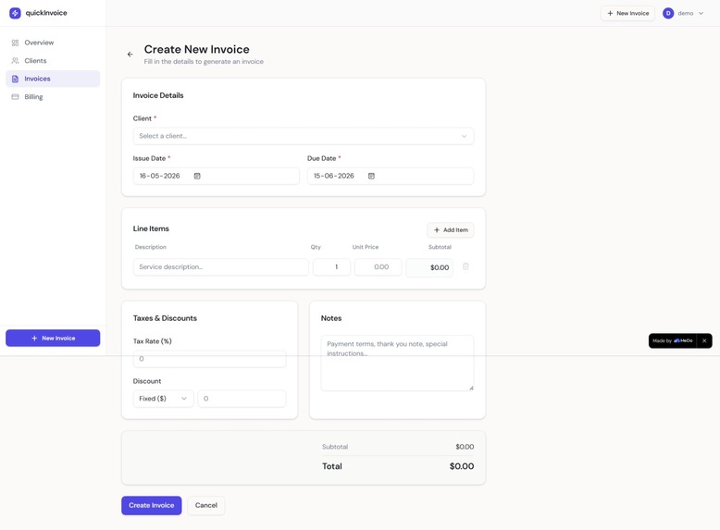Click the Due Date field
720x530 pixels.
(391, 176)
